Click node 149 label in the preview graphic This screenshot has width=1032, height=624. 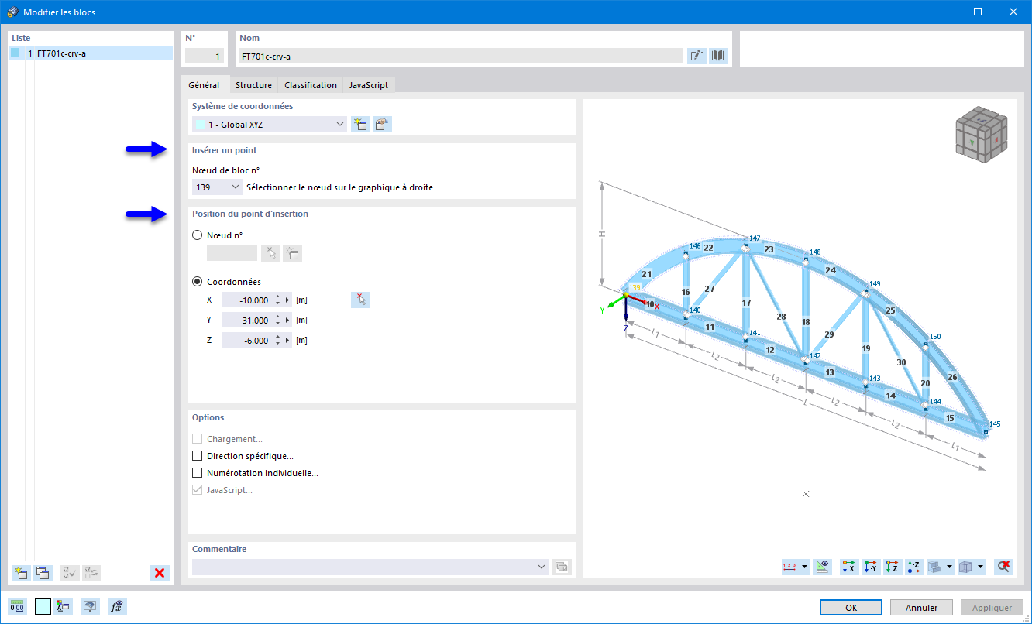[x=875, y=284]
